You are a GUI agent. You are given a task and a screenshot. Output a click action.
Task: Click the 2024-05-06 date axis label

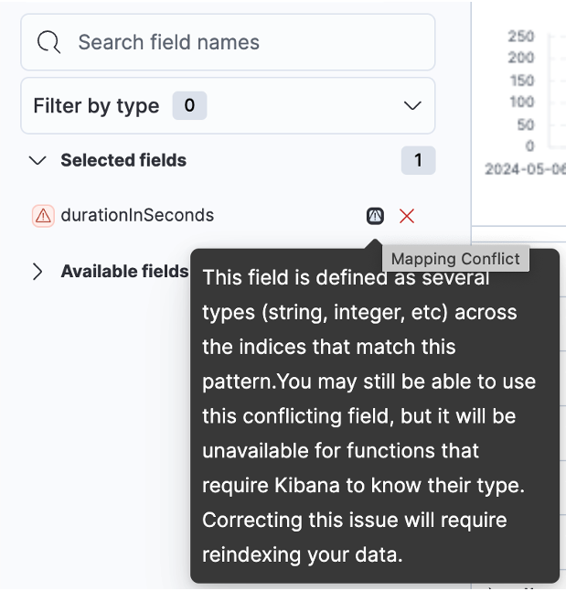click(x=523, y=169)
